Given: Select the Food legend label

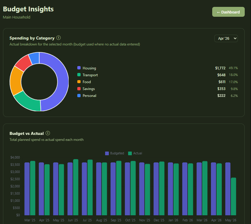Looking at the screenshot, I should click(87, 82).
